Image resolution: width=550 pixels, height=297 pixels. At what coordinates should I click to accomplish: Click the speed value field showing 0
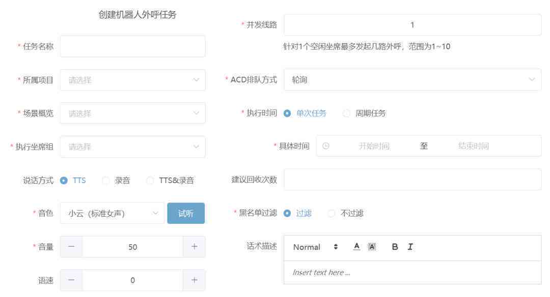[x=132, y=280]
